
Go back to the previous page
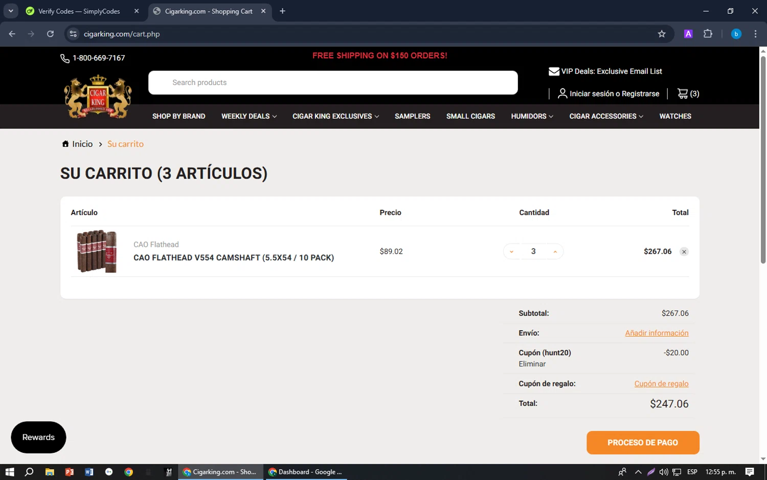[x=12, y=34]
